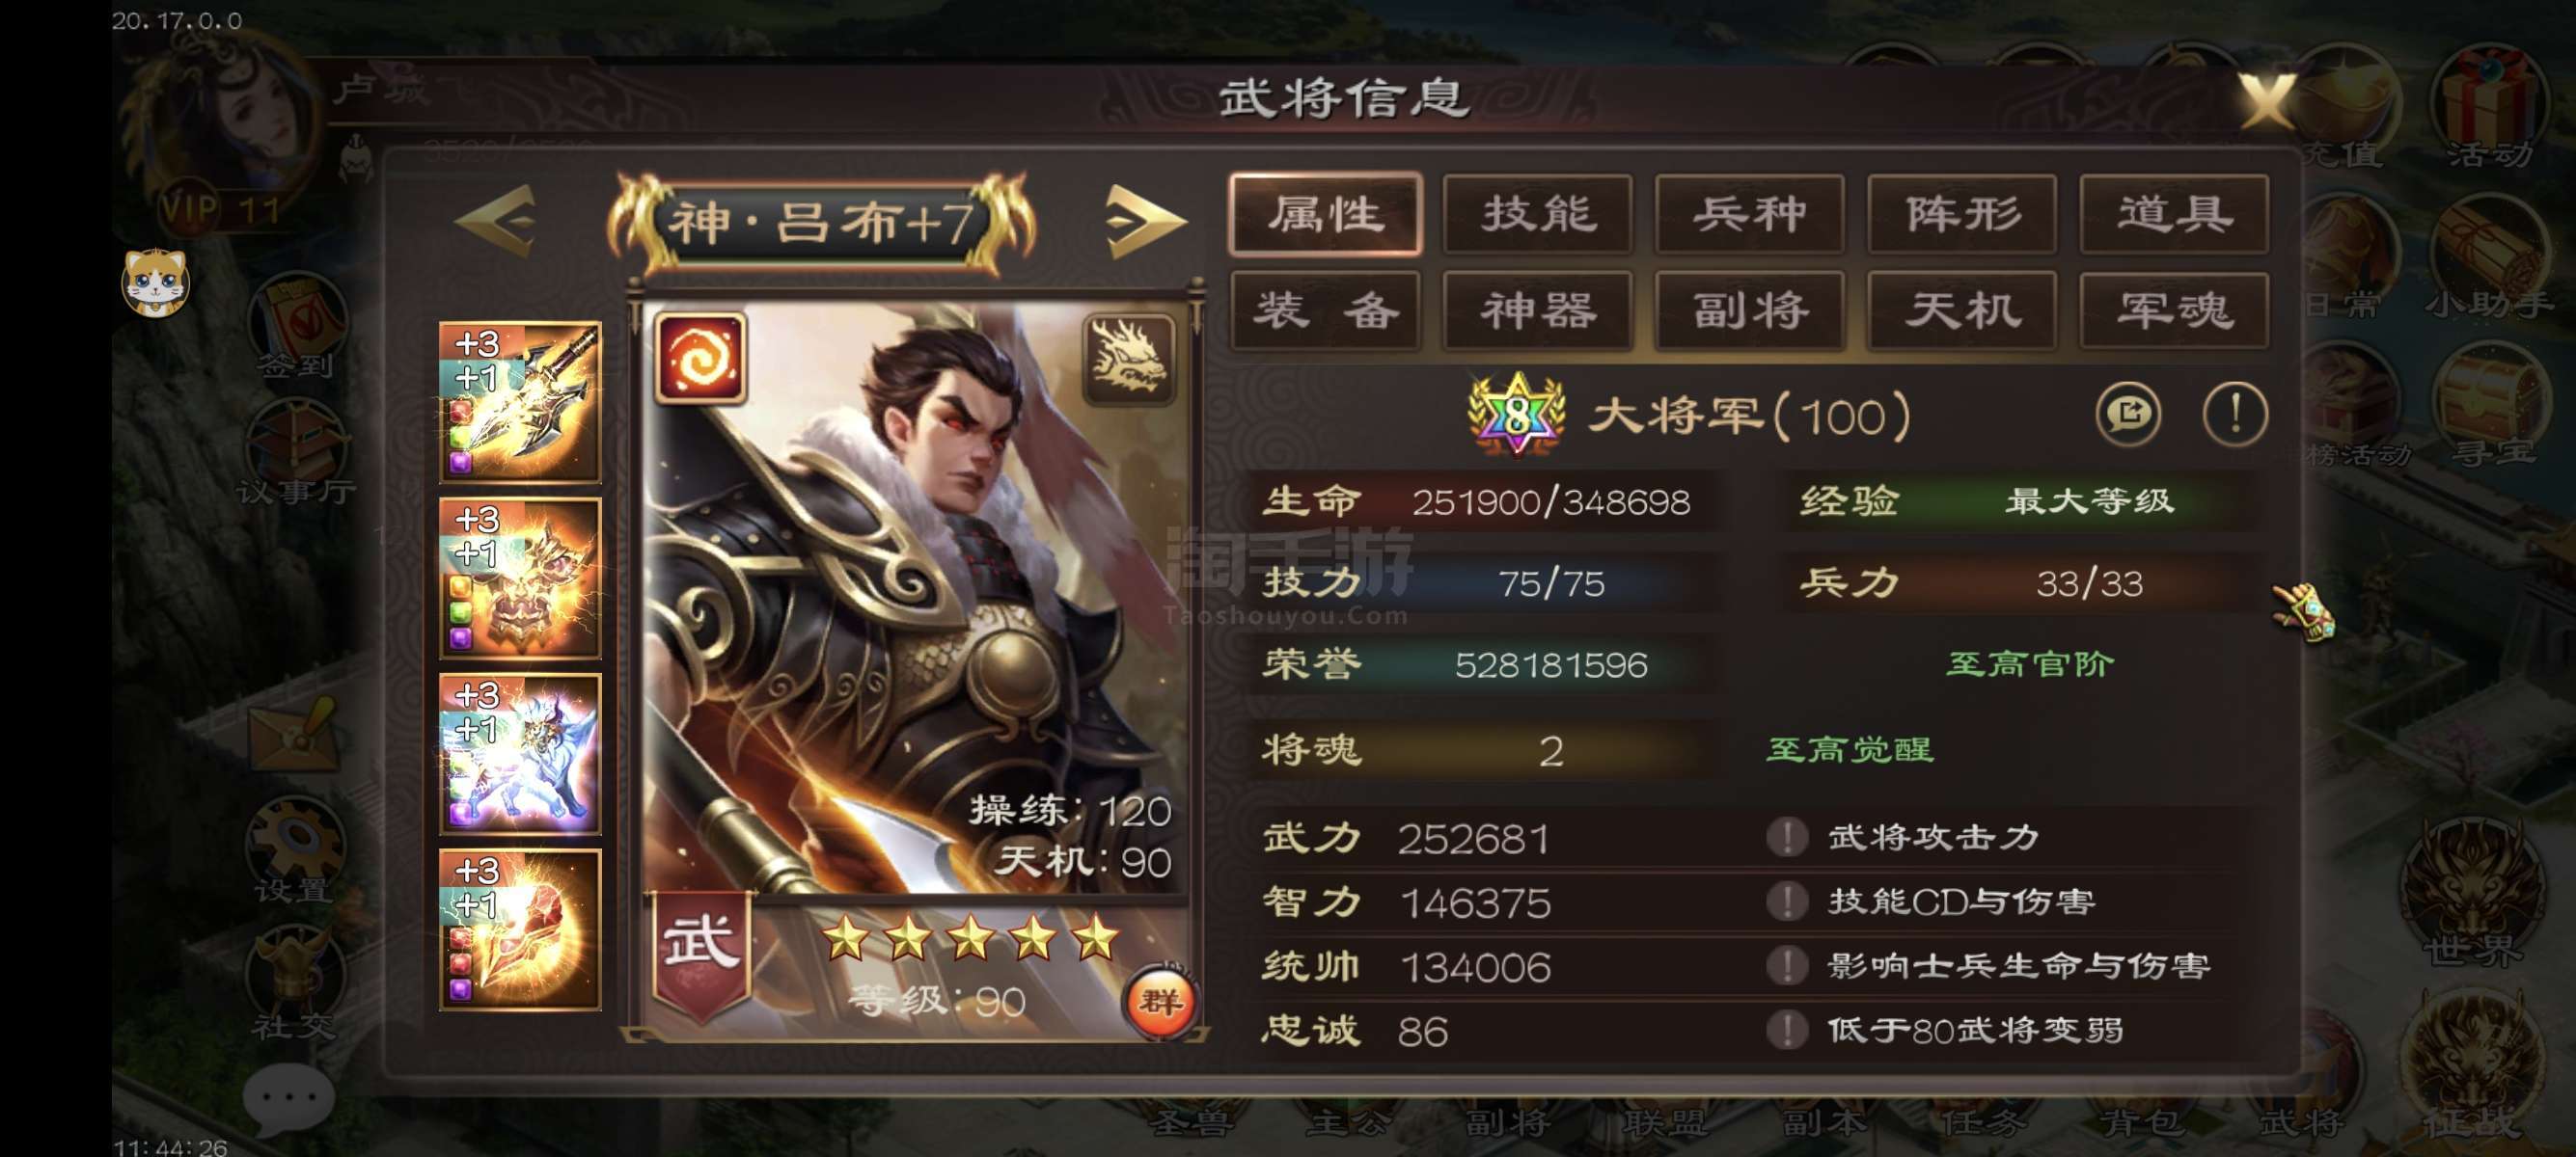Show 武将攻击力 info tooltip icon
This screenshot has width=2576, height=1157.
pos(1787,837)
